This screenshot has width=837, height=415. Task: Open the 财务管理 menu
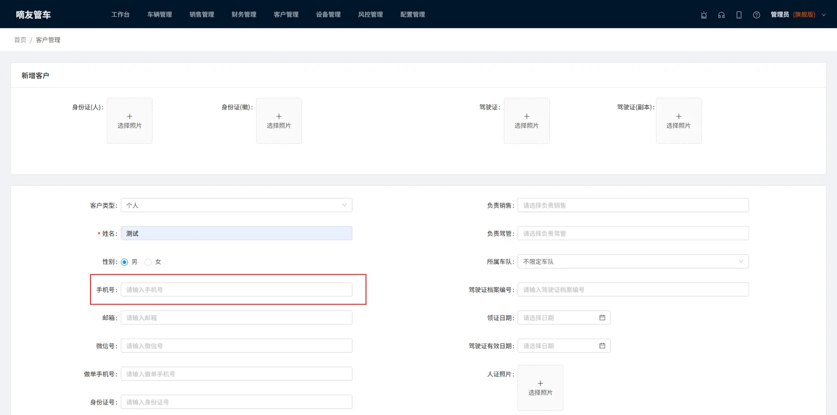click(244, 15)
